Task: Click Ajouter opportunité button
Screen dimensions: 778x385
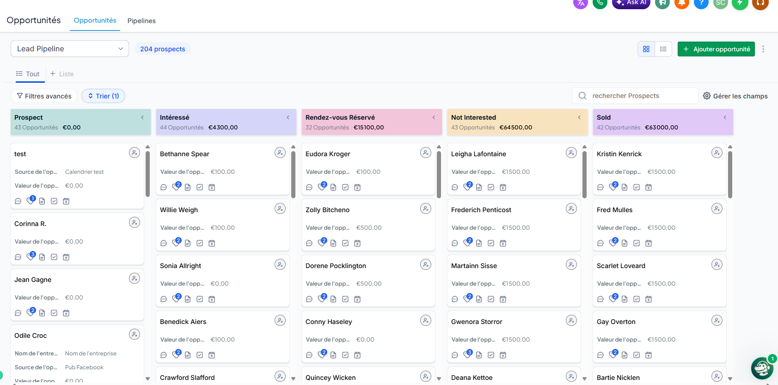Action: tap(716, 49)
